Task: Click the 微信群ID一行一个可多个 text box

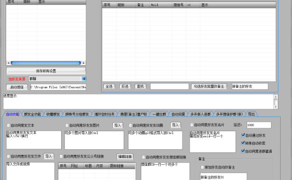Action: (165, 171)
